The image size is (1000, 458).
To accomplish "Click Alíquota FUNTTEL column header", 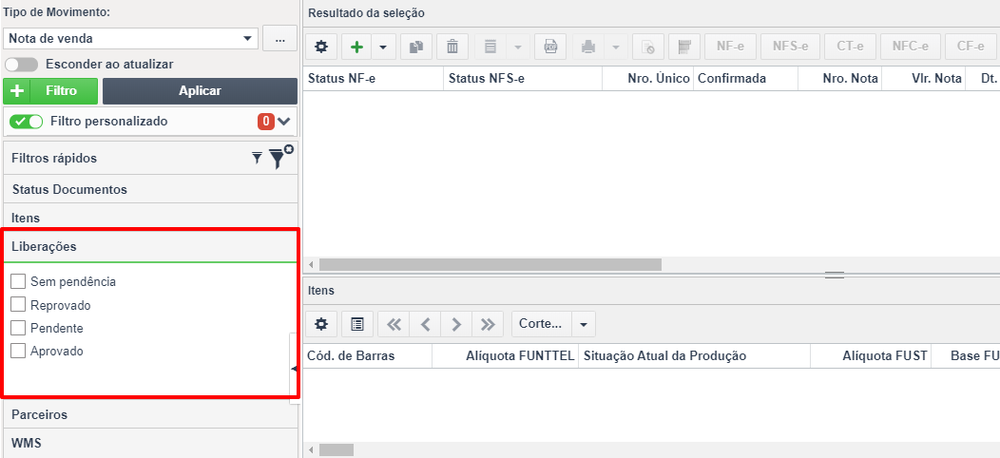I will 505,356.
